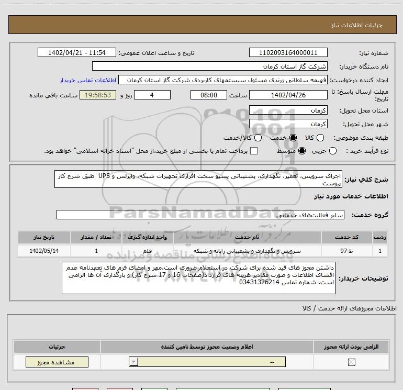Click the ردیف column header
This screenshot has height=390, width=403.
point(380,237)
